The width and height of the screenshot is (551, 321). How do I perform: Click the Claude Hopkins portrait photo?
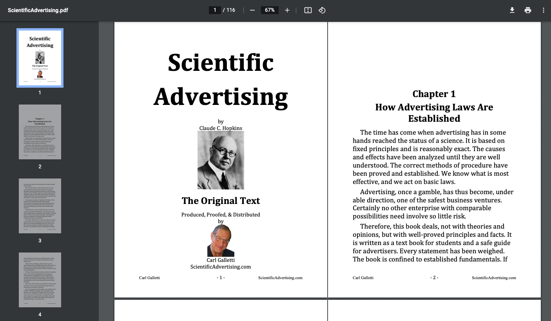point(221,160)
